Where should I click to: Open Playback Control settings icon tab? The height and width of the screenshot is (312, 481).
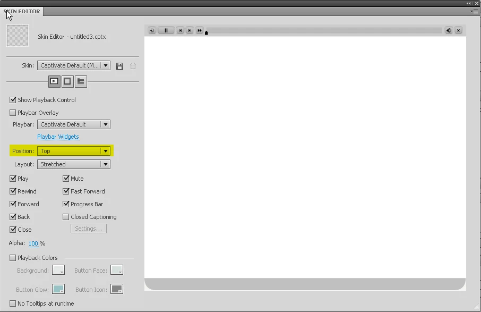point(54,81)
